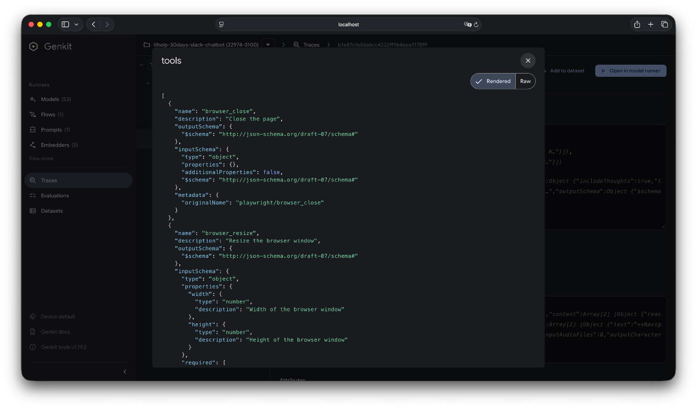Click "Width of the browser window" text
The height and width of the screenshot is (409, 697).
click(x=295, y=309)
